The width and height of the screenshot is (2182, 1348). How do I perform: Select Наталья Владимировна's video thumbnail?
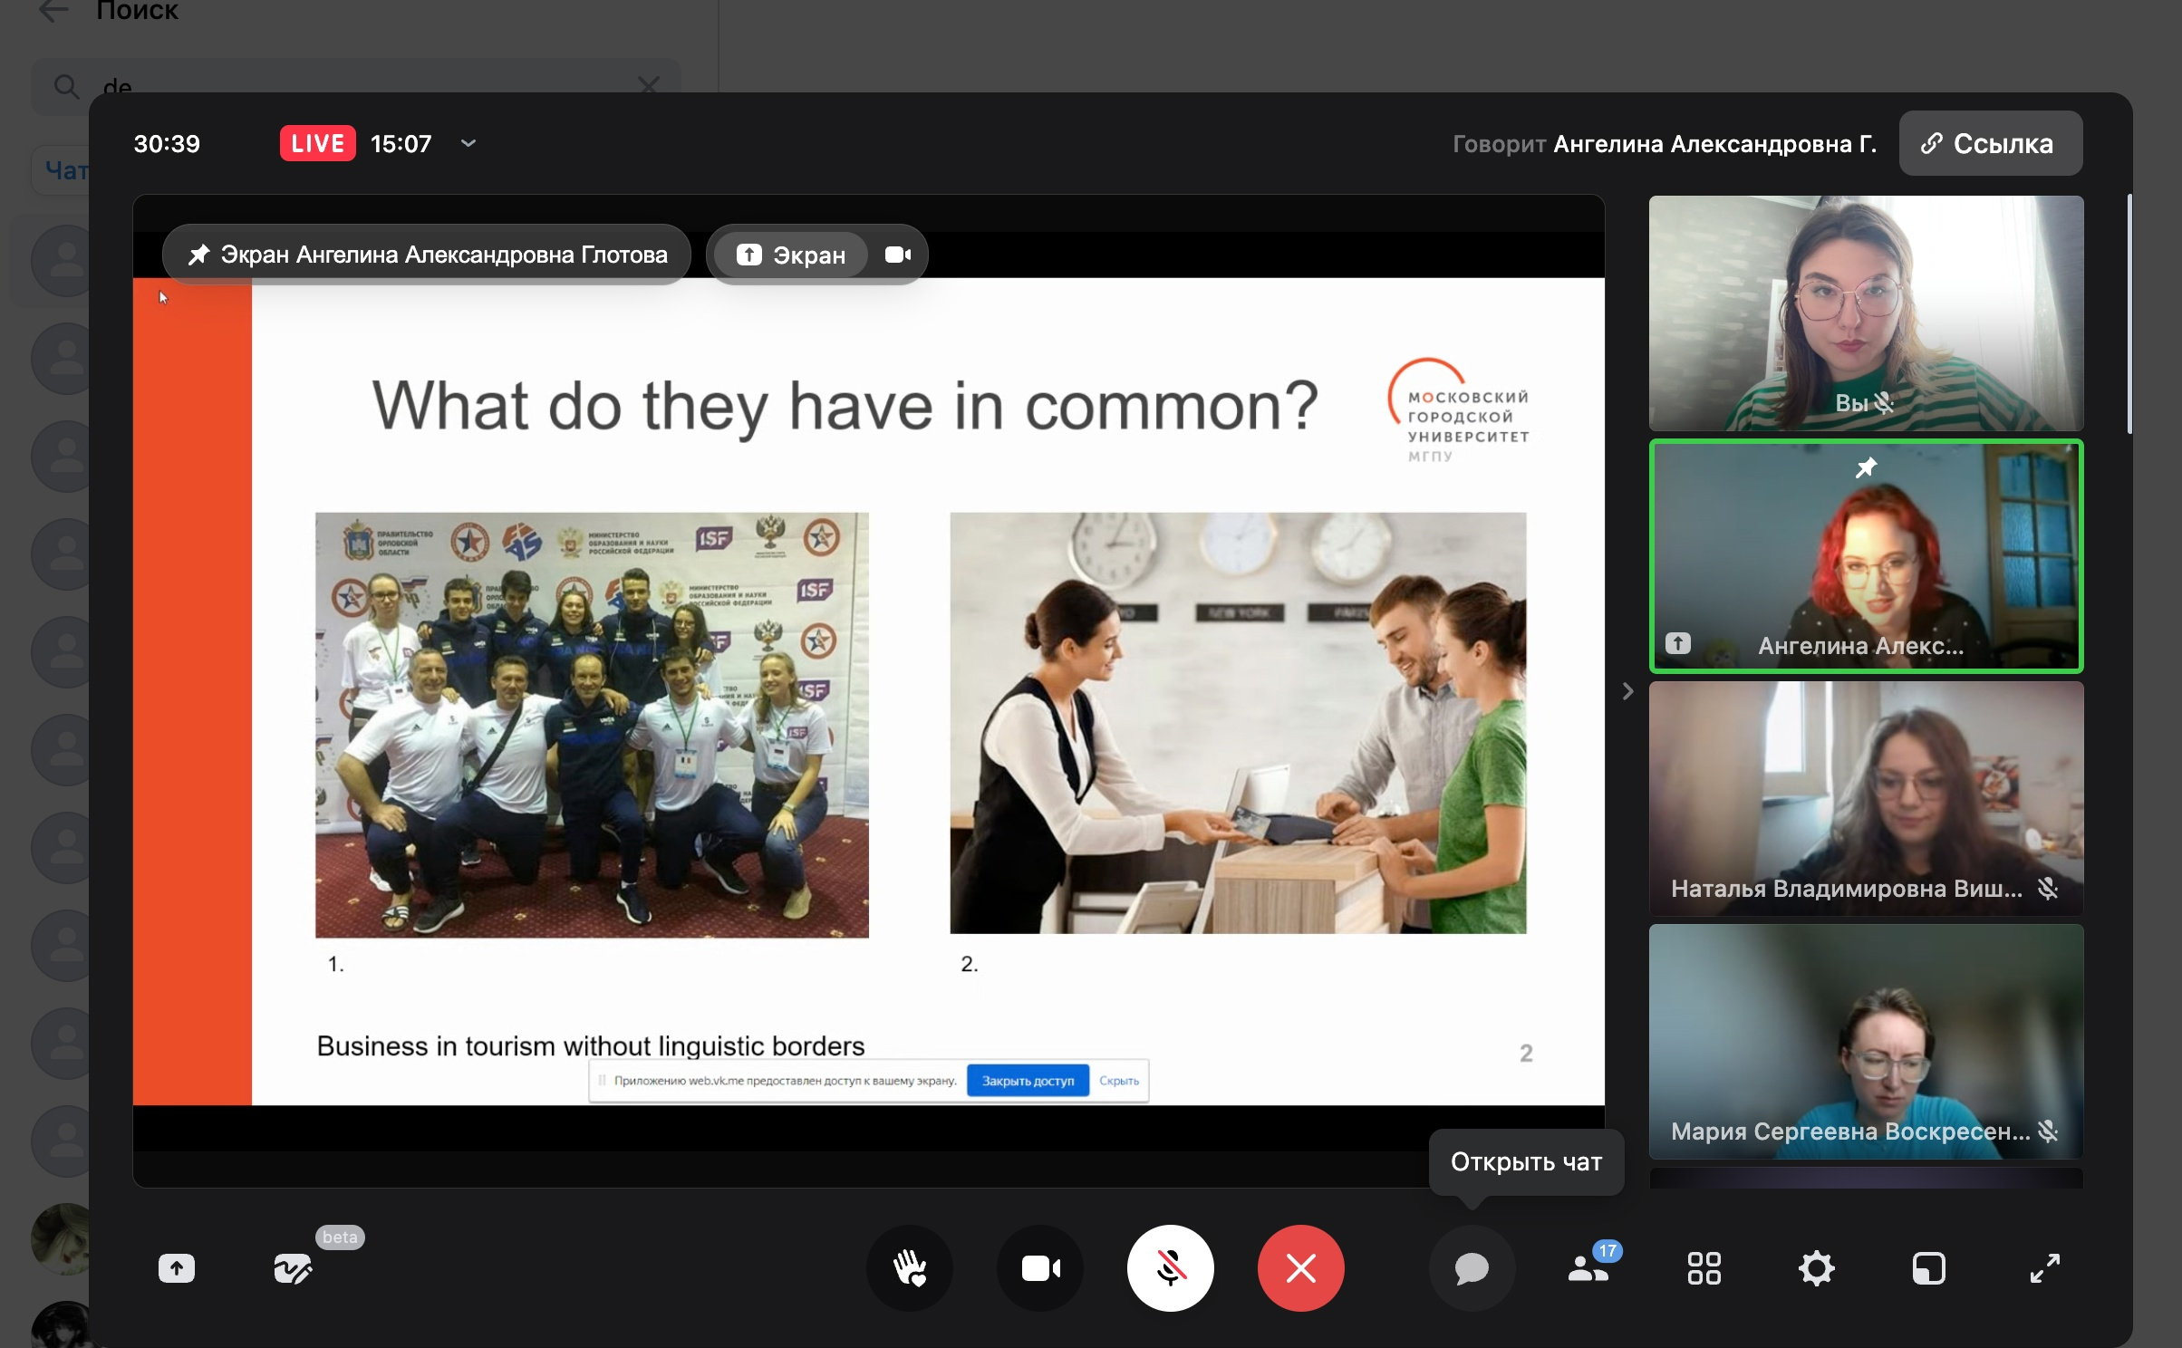(1865, 797)
